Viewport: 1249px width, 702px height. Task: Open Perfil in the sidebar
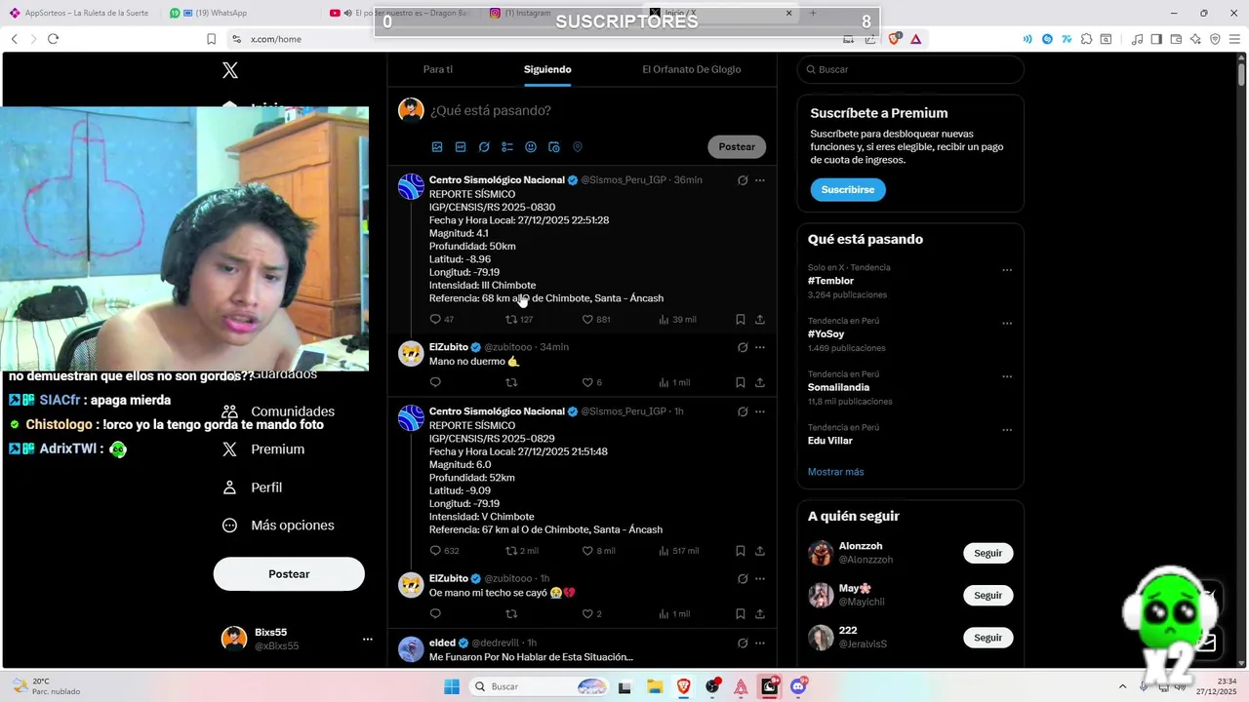click(x=252, y=487)
